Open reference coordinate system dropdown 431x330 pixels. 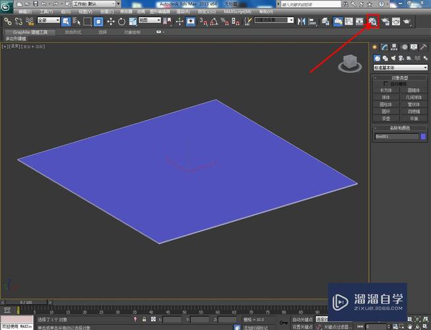point(150,20)
